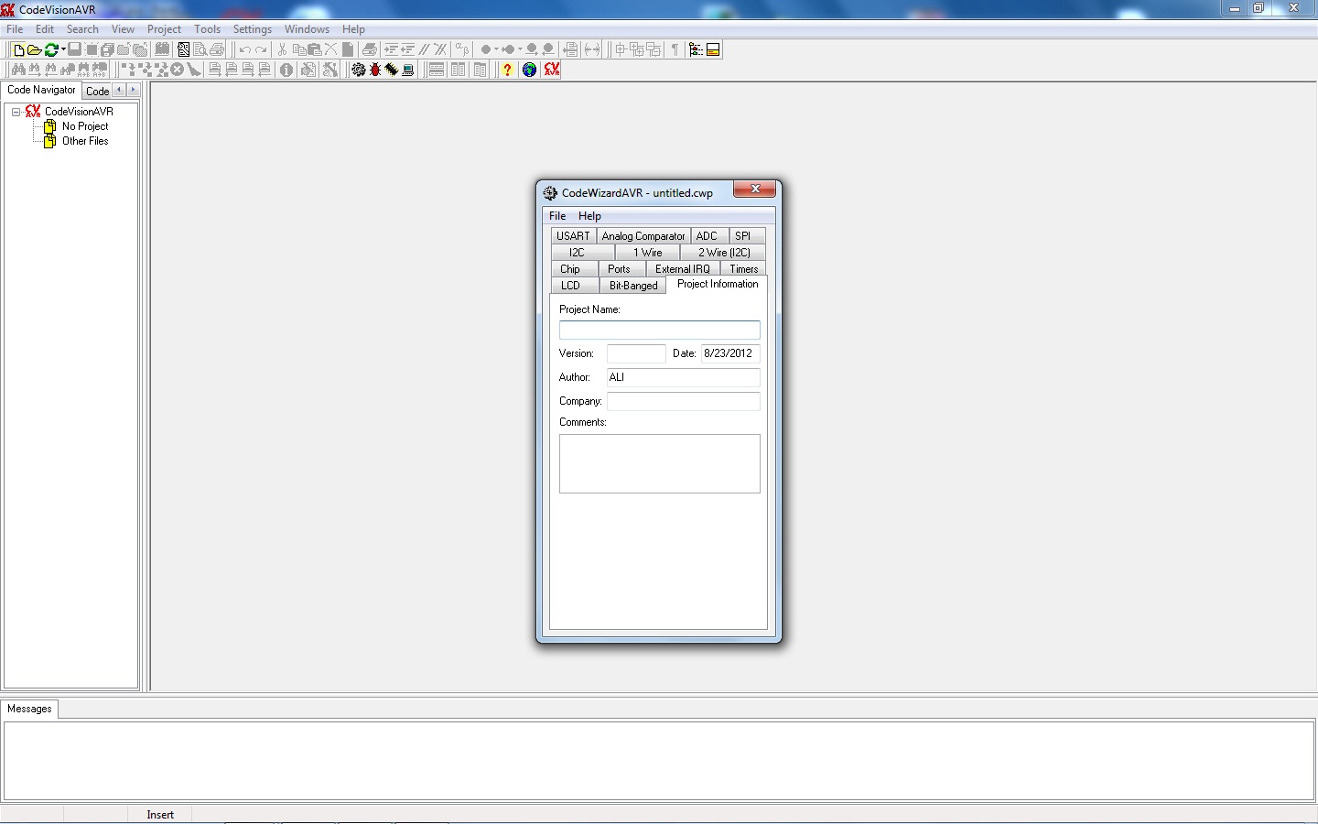Image resolution: width=1318 pixels, height=824 pixels.
Task: Select Other Files in Code Navigator
Action: click(x=85, y=141)
